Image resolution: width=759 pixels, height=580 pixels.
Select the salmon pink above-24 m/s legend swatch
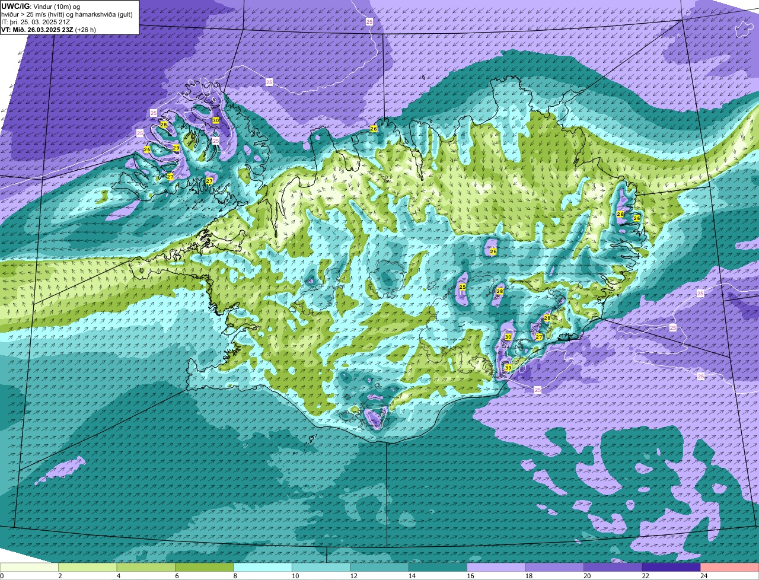[x=730, y=567]
